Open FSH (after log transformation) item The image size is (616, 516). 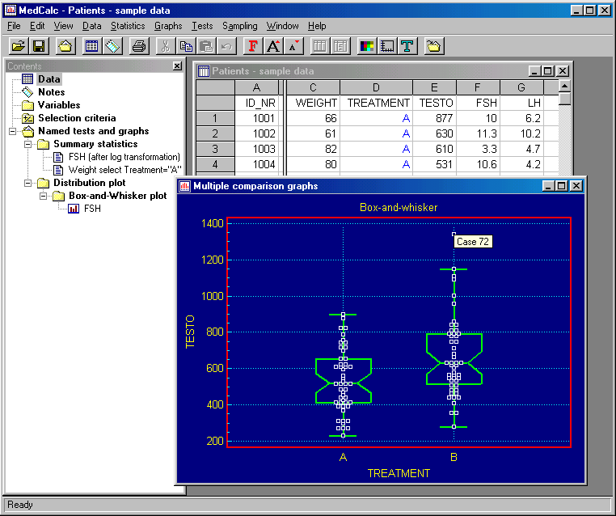click(x=124, y=157)
